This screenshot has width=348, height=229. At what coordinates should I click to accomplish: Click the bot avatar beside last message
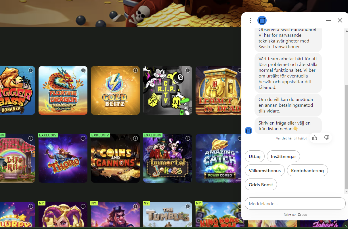[x=248, y=131]
